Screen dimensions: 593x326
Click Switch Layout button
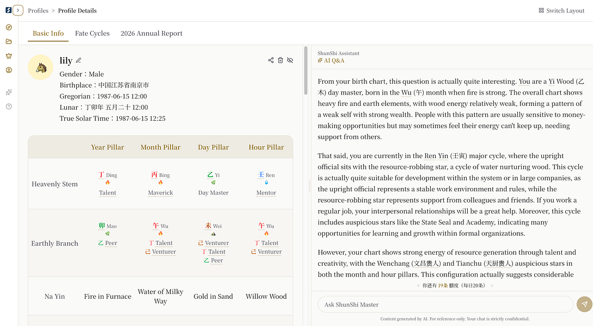(561, 10)
